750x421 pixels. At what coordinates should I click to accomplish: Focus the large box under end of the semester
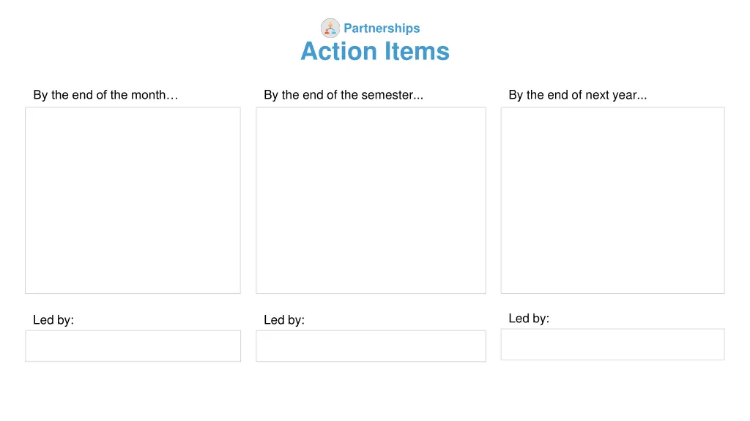coord(371,200)
